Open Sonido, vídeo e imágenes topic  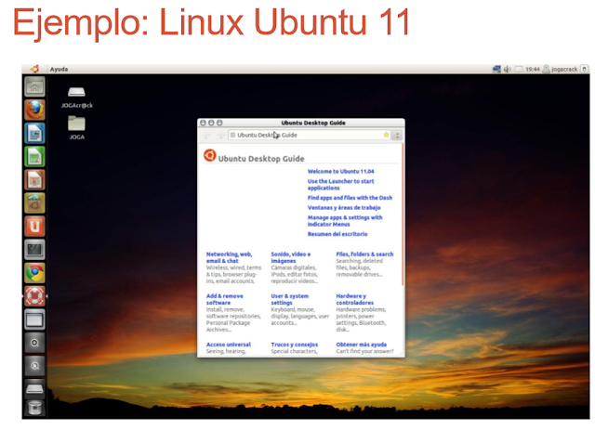pos(291,257)
